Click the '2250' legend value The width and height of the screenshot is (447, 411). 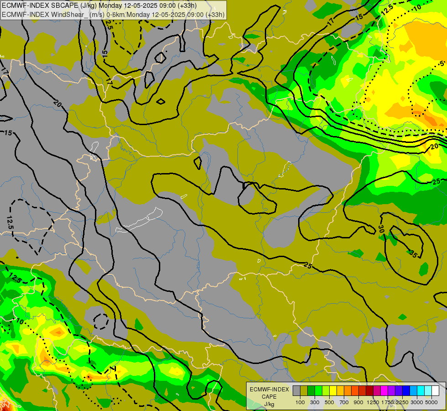point(402,402)
